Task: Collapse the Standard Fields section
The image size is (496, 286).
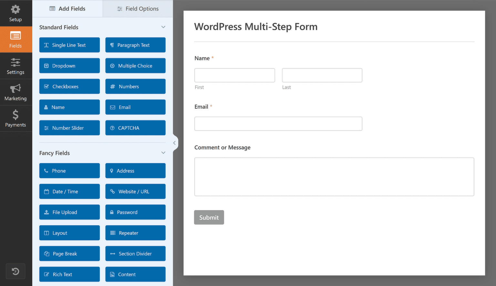Action: click(163, 27)
